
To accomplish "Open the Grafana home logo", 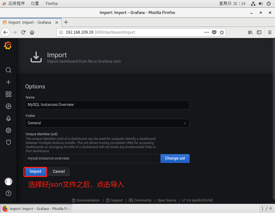I will (8, 45).
